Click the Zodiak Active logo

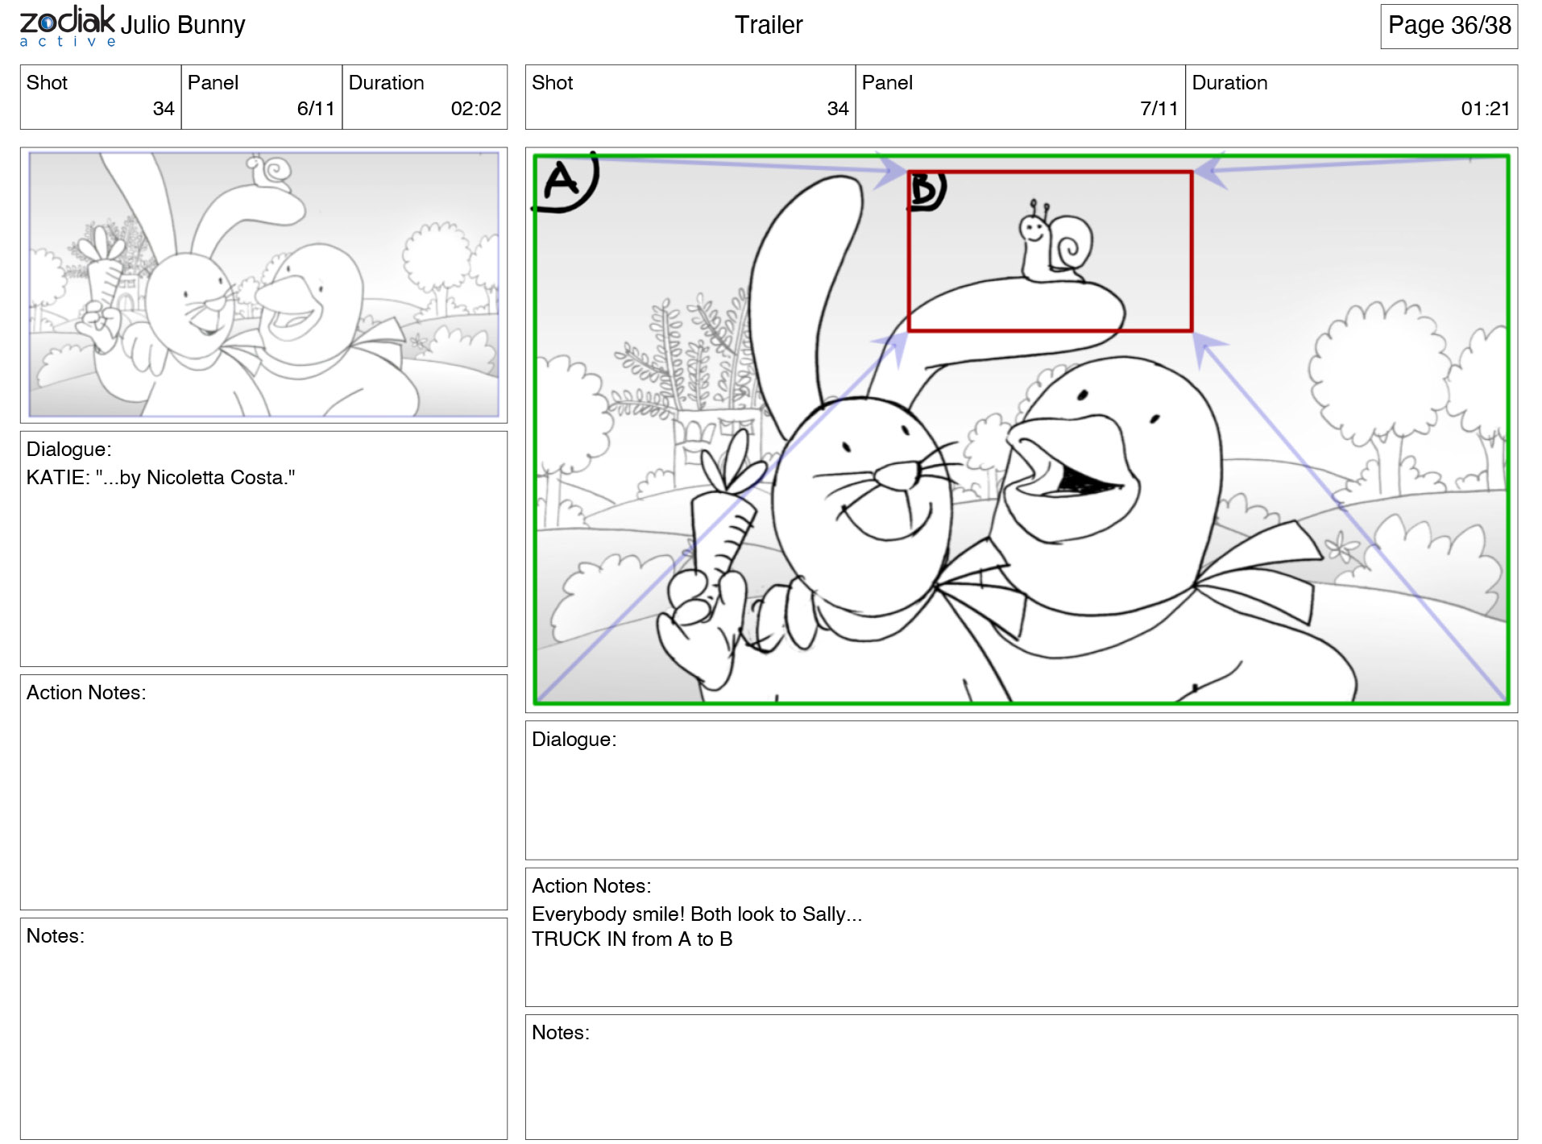68,26
